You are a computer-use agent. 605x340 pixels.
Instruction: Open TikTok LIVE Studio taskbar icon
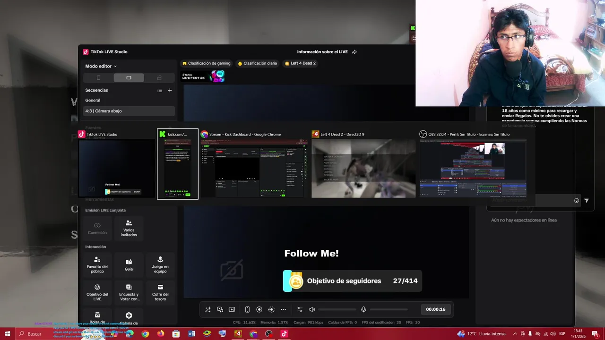[284, 334]
